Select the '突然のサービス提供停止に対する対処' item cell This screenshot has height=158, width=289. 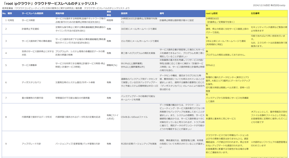(38, 53)
